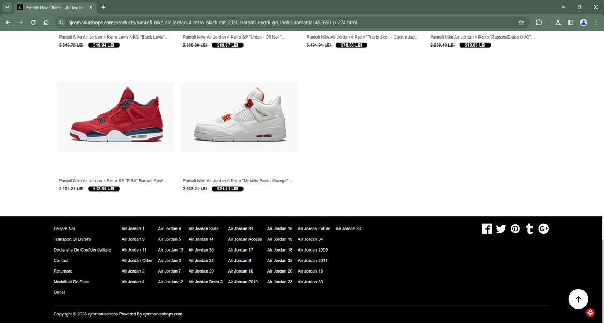Open the red FIBA Air Jordan 4 thumbnail

click(115, 116)
